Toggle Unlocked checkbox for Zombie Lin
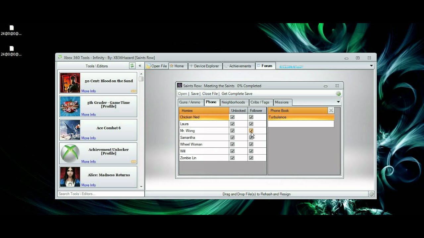 coord(232,158)
